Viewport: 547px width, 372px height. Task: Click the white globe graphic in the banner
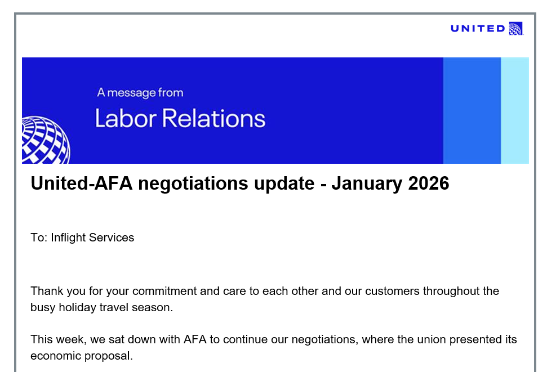tap(45, 141)
